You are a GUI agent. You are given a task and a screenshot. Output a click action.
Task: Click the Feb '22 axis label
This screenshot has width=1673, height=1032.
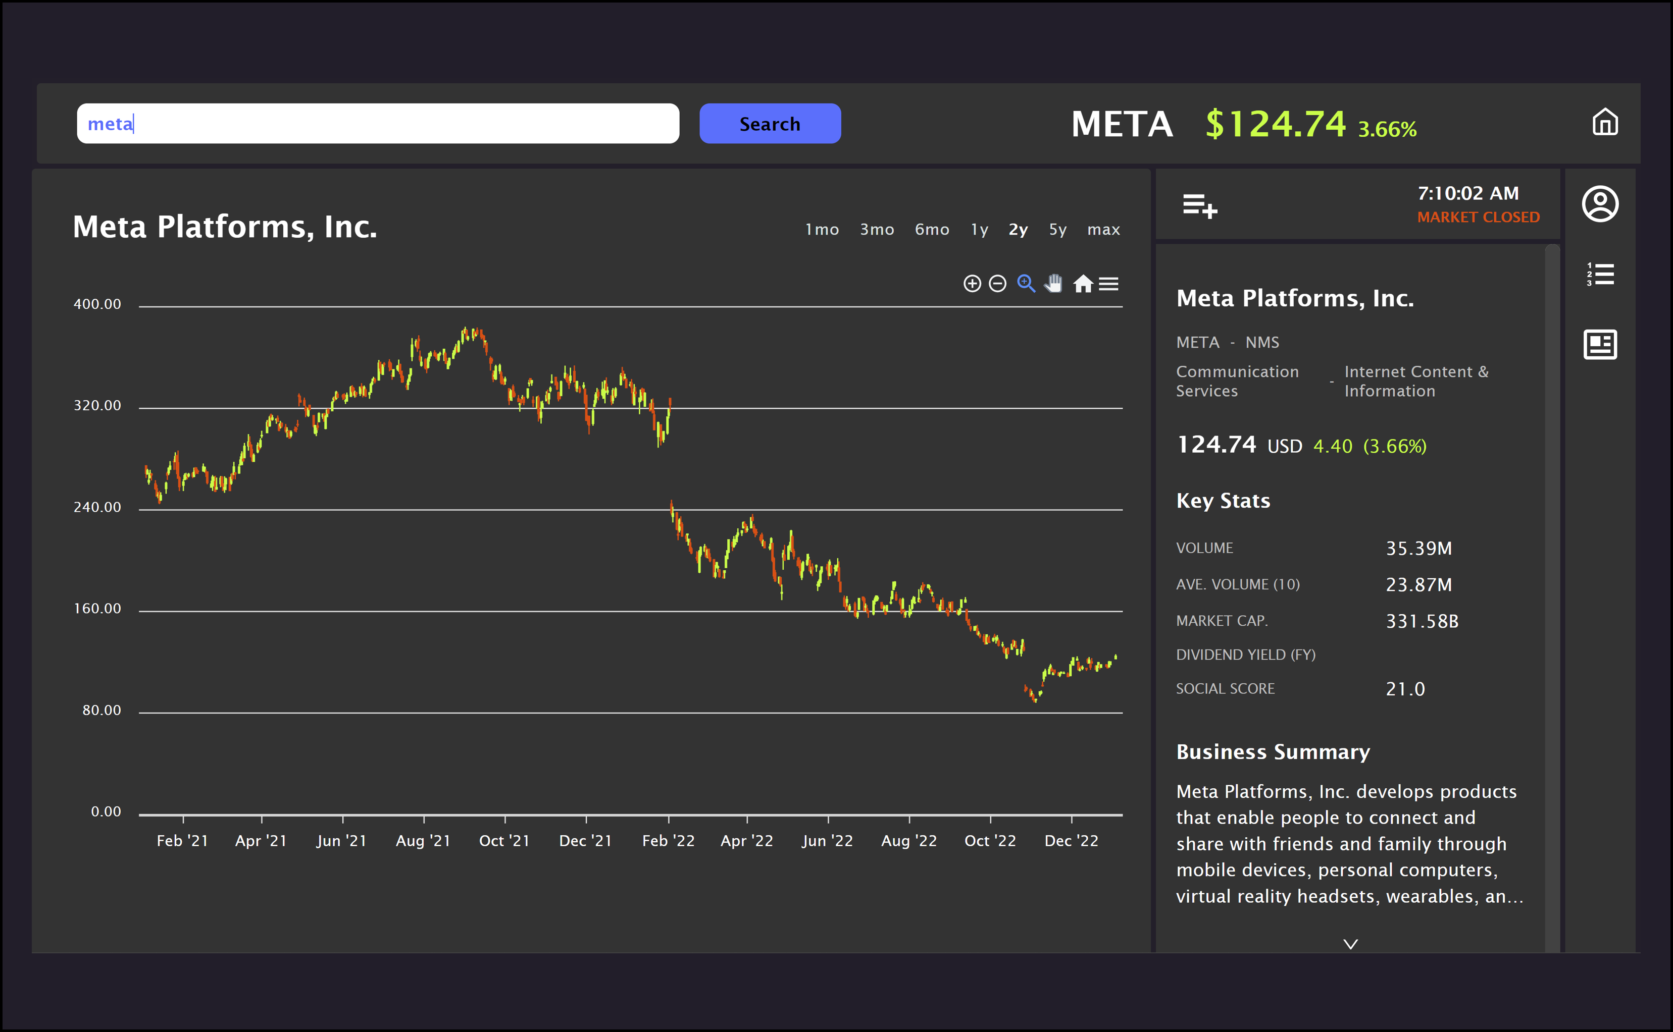[668, 842]
